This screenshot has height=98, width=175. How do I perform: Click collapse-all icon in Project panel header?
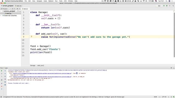coord(14,9)
